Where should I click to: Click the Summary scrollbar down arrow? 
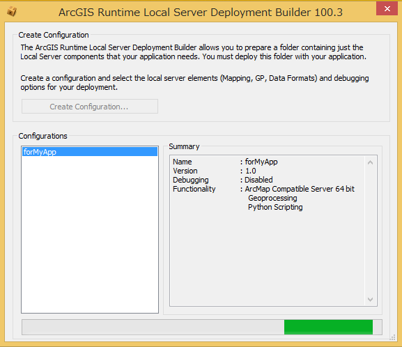[370, 299]
